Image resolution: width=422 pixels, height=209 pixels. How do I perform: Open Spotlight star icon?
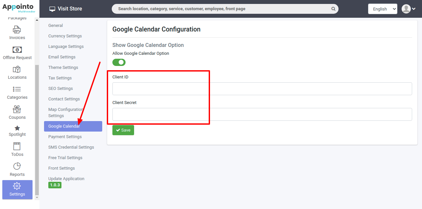coord(17,128)
